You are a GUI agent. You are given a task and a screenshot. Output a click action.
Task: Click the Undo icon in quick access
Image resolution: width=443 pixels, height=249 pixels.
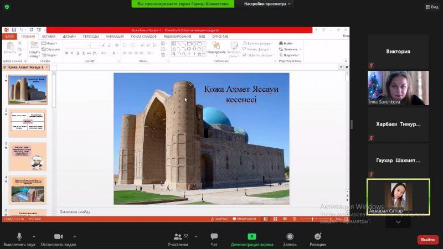tap(22, 30)
